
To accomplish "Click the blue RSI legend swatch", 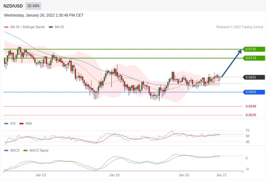I will 6,124.
